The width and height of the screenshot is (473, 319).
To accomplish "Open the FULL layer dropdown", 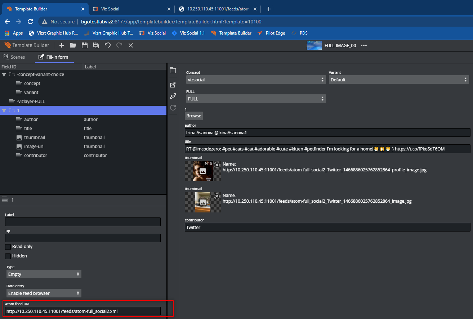I will (x=256, y=99).
